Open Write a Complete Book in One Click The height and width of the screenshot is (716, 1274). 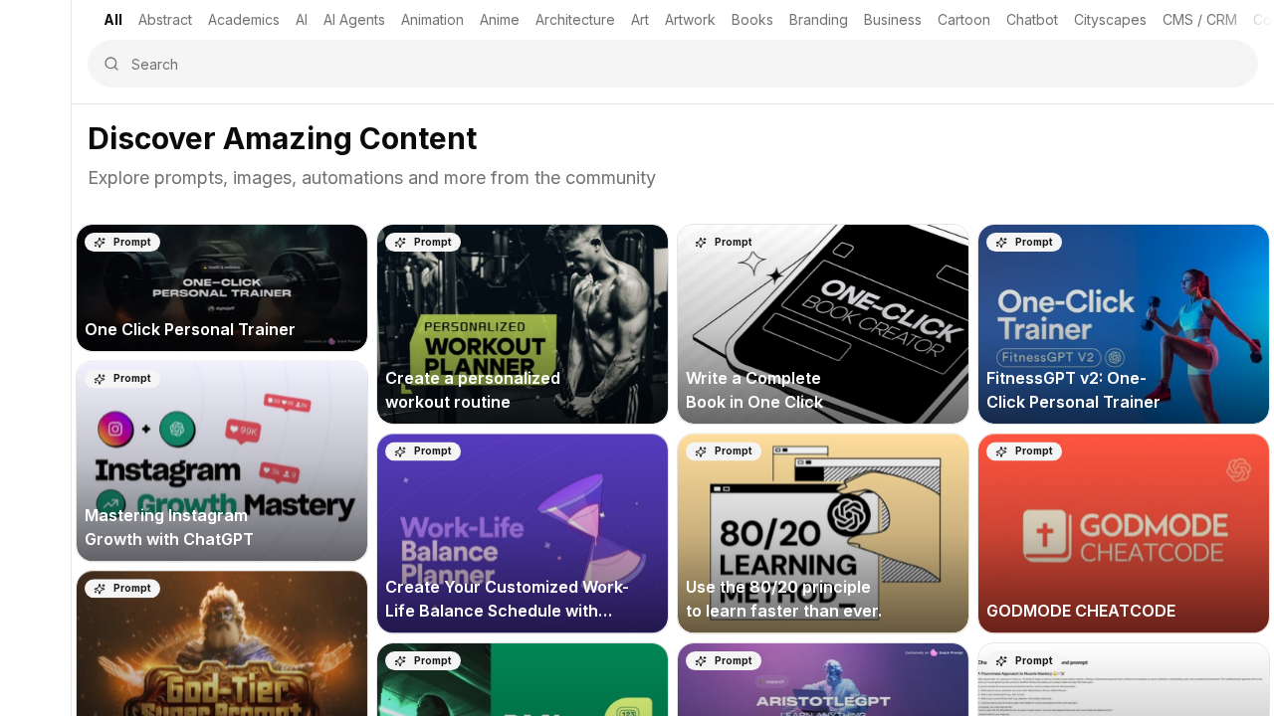[823, 324]
